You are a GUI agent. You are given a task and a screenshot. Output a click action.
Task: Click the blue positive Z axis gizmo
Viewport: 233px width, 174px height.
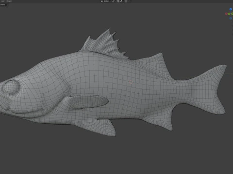click(x=231, y=9)
